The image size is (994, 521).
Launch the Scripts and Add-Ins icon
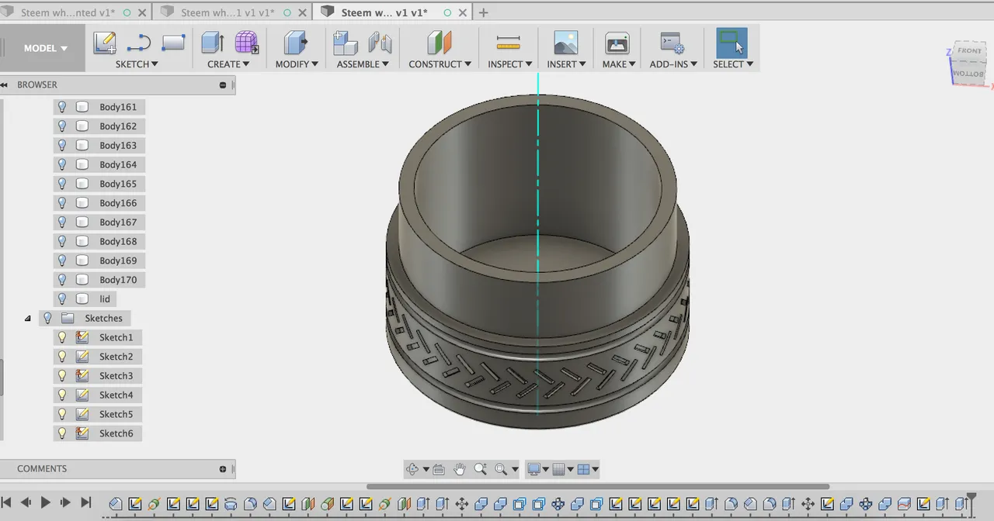point(671,43)
